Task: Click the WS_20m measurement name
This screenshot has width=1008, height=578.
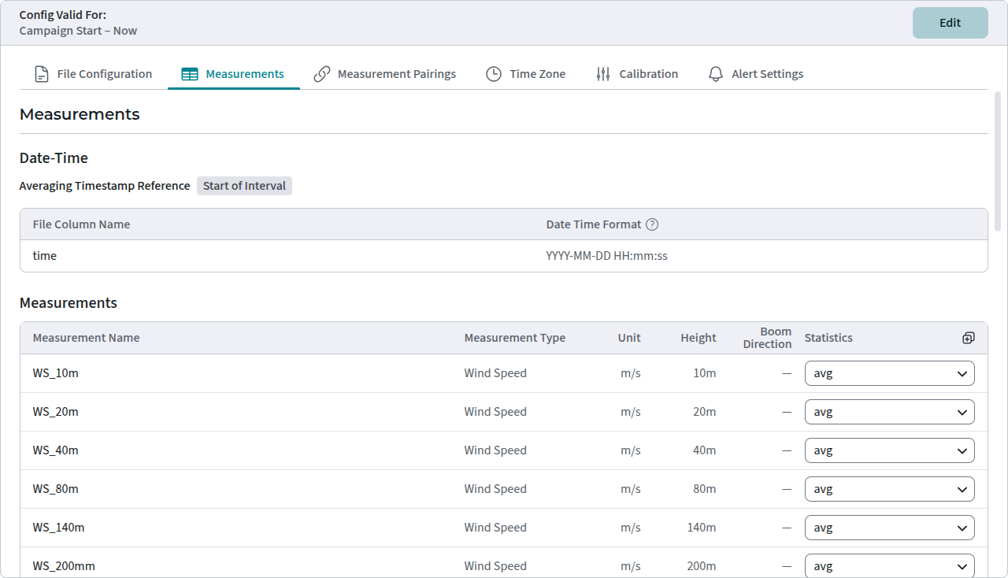Action: coord(56,412)
